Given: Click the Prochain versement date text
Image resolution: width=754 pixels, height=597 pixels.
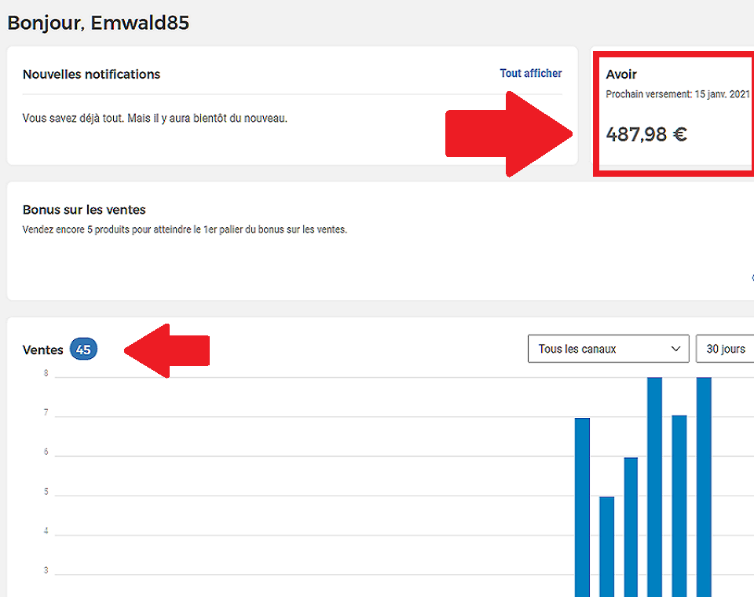Looking at the screenshot, I should (678, 94).
